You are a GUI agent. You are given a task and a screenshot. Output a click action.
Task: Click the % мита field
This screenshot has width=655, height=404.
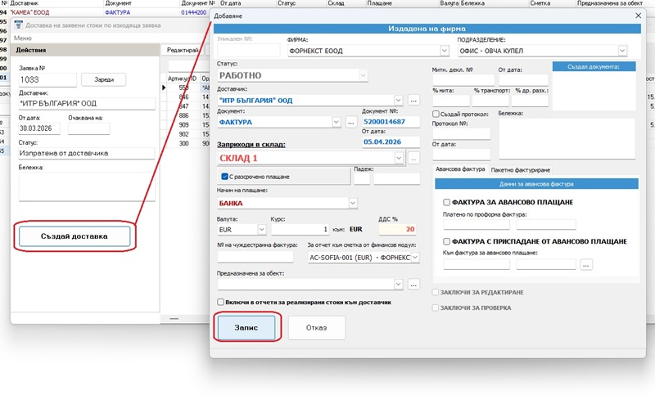coord(451,101)
